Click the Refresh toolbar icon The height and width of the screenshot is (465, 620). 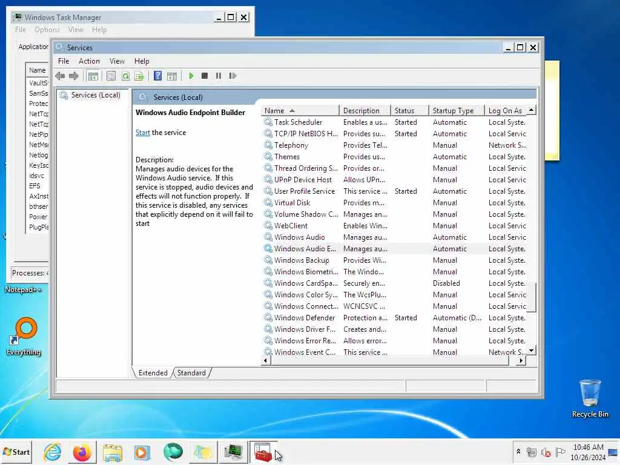(125, 76)
